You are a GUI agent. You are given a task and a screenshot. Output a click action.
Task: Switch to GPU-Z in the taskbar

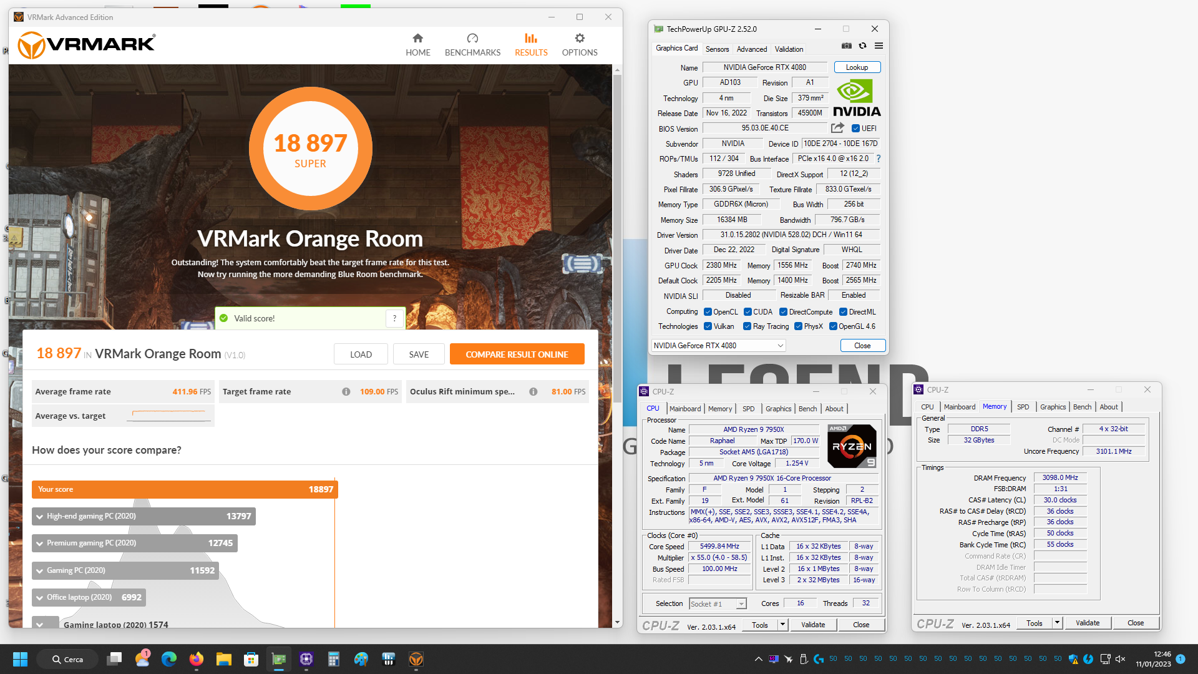(278, 659)
